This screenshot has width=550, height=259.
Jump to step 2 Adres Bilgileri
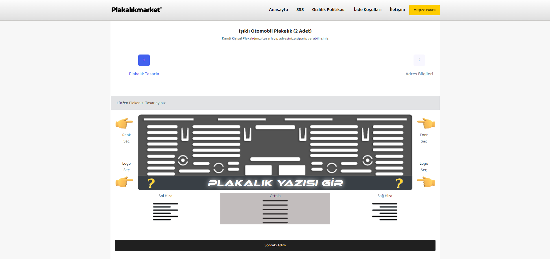[x=419, y=60]
